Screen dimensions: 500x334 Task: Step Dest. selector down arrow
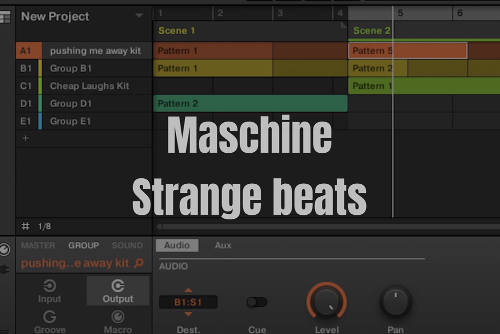click(x=188, y=314)
